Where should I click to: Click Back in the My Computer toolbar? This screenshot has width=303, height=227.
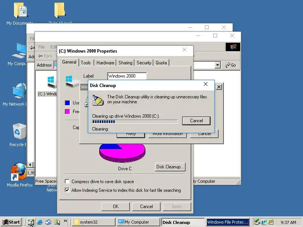[45, 56]
